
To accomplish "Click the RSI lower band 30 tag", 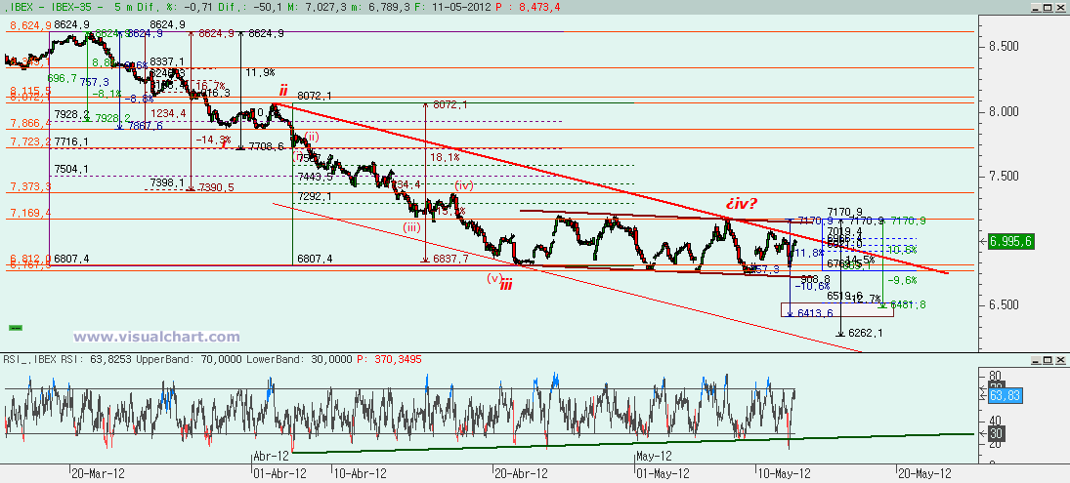I will tap(996, 433).
